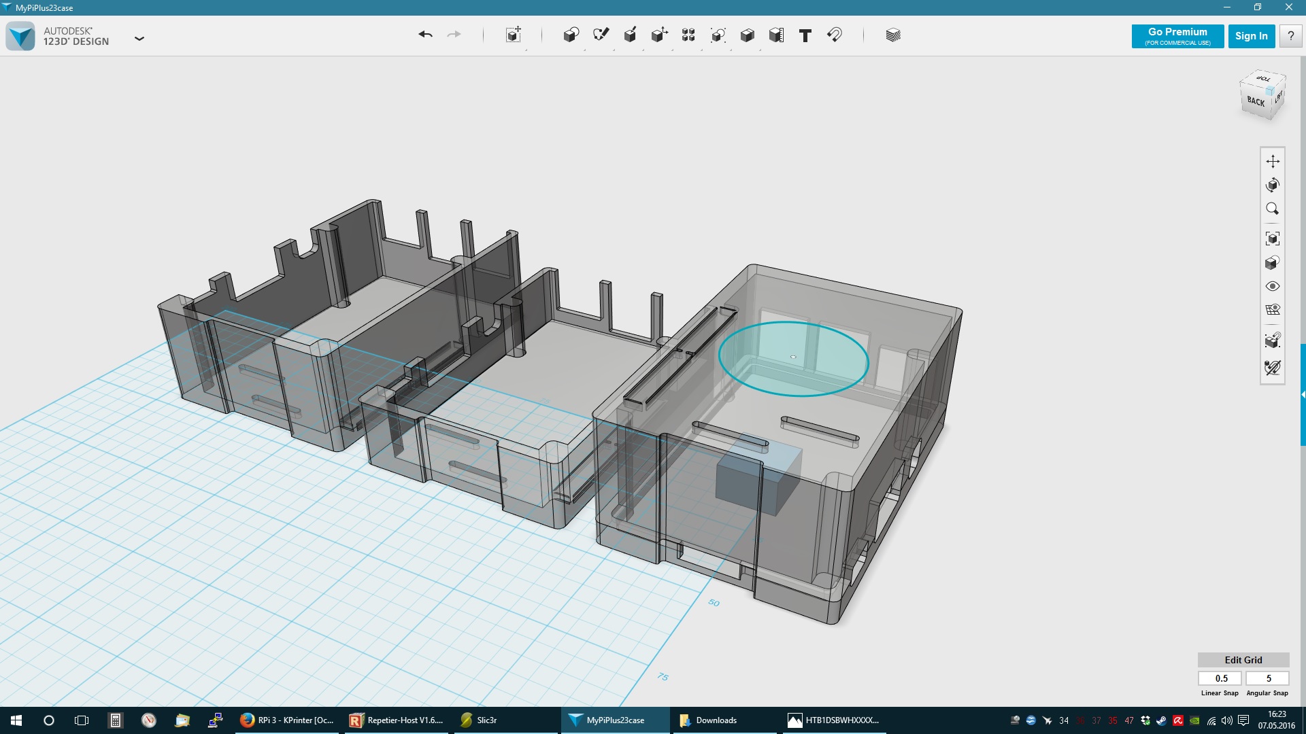Screen dimensions: 1306x734
Task: Toggle grid visibility icon
Action: [x=1272, y=310]
